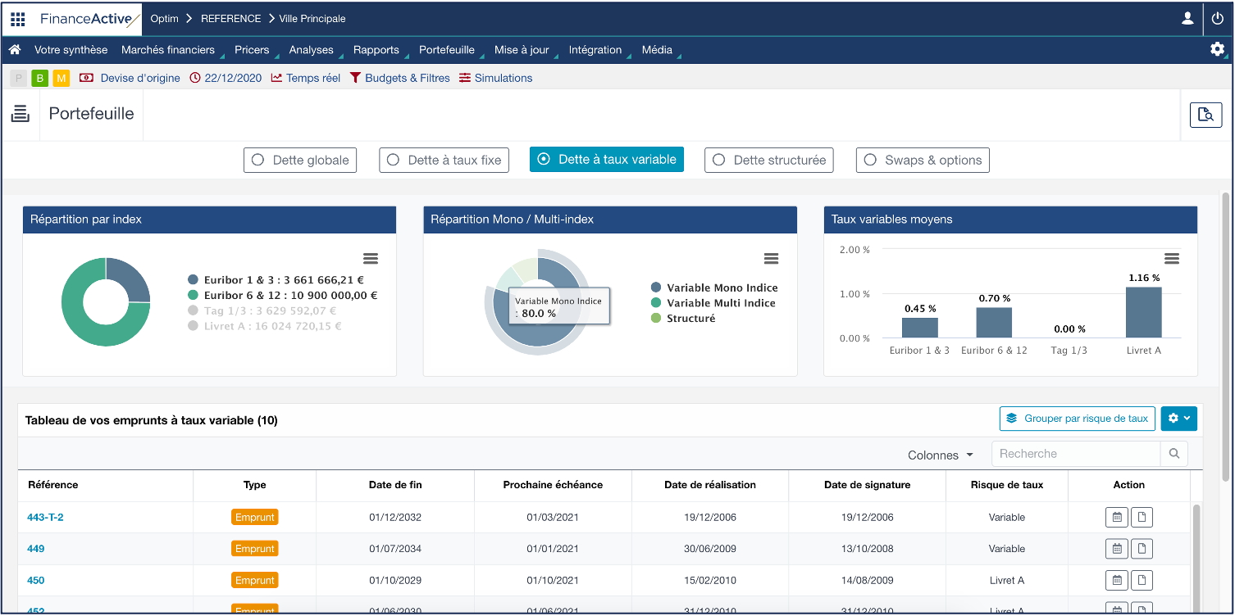Open the user profile icon
The width and height of the screenshot is (1235, 616).
click(x=1187, y=19)
